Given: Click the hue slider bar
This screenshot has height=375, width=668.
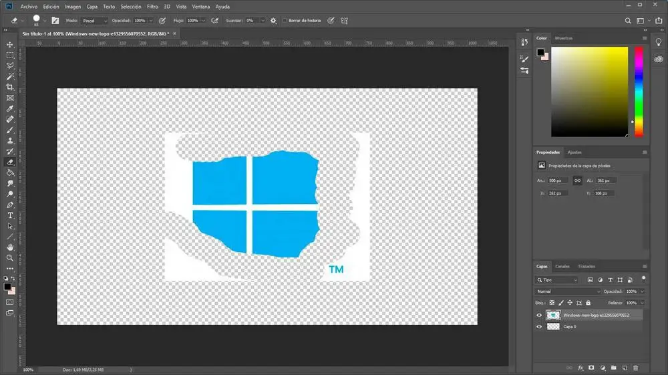Looking at the screenshot, I should pyautogui.click(x=639, y=92).
